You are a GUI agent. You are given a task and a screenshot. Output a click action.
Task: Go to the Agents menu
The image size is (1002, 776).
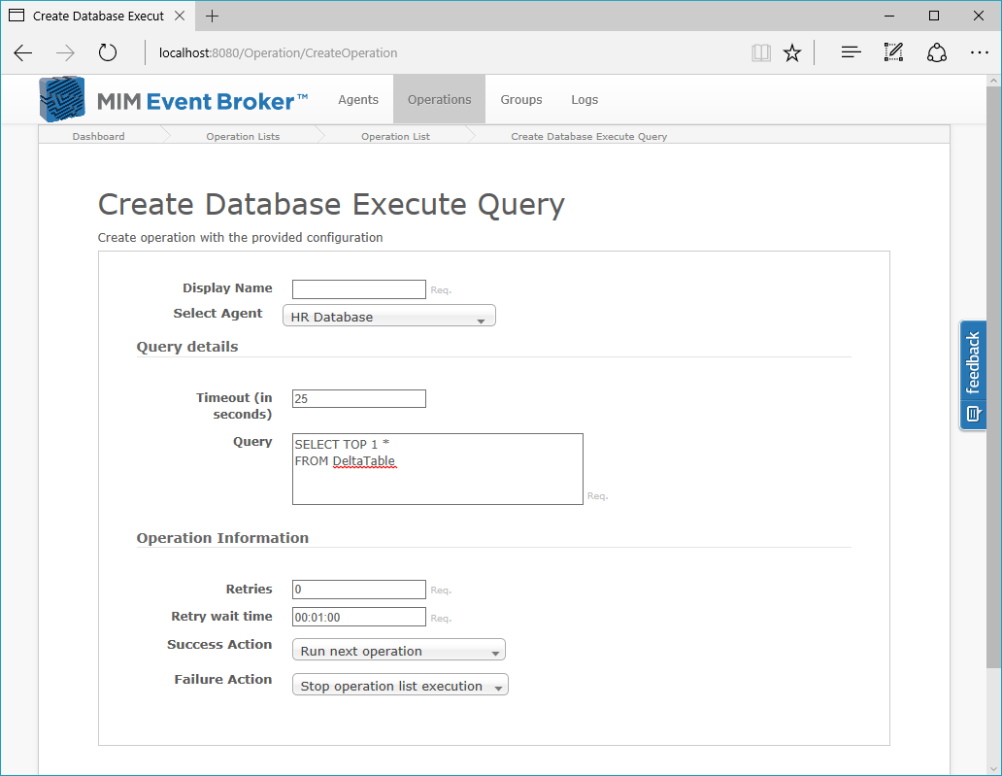click(x=358, y=100)
